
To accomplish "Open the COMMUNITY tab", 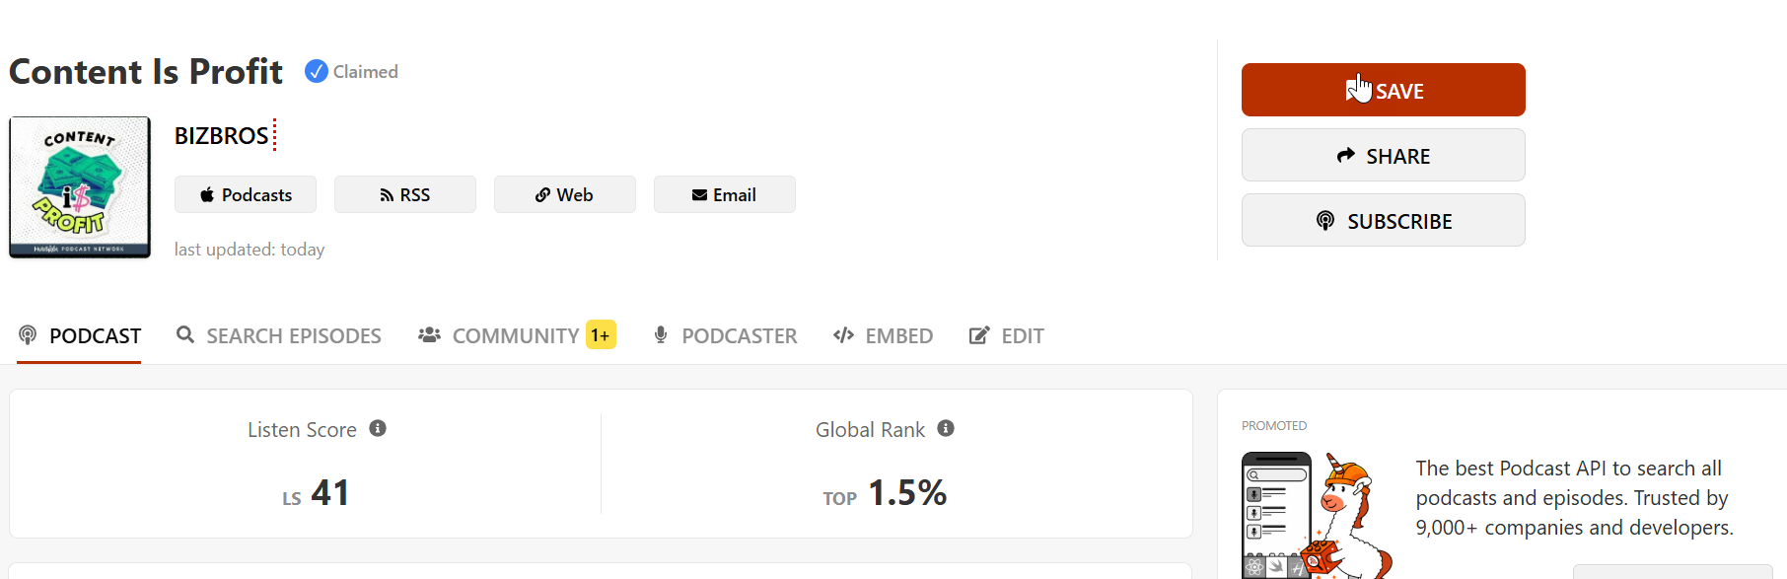I will tap(517, 336).
